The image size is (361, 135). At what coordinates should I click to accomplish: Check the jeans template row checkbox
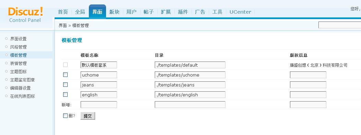click(66, 84)
